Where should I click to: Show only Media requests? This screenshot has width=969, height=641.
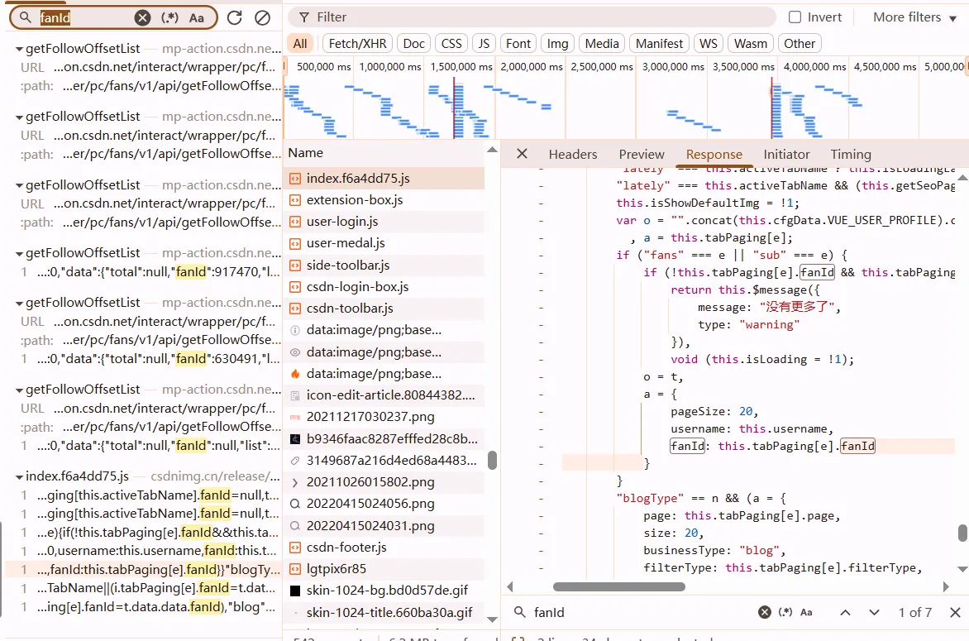[x=602, y=44]
